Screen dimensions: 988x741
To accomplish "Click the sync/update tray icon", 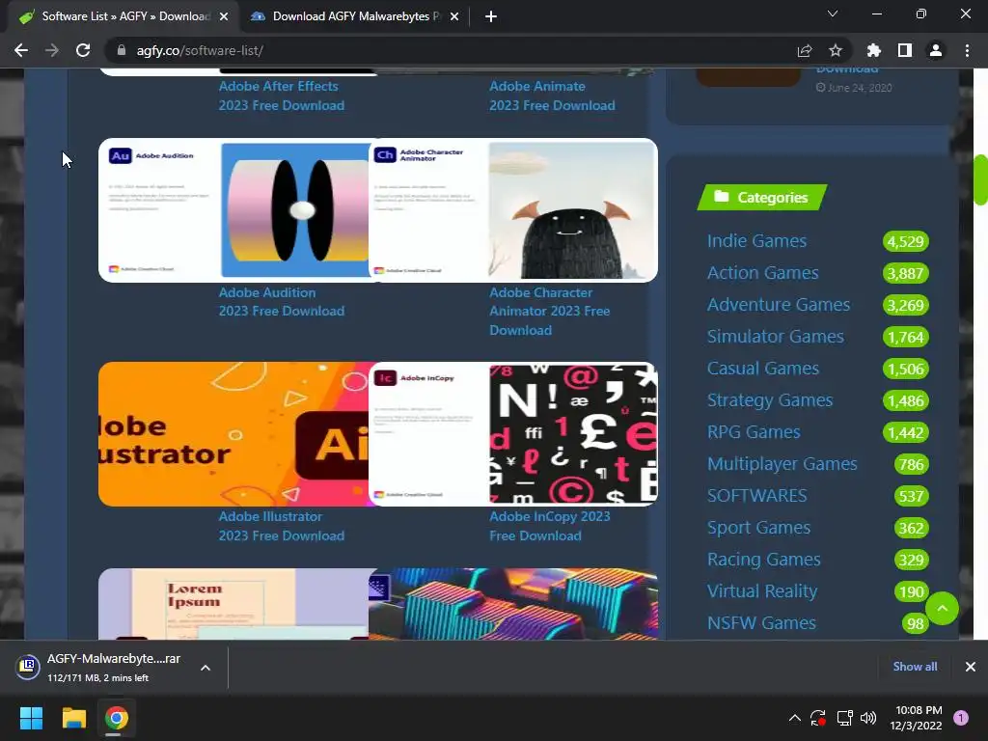I will (818, 718).
